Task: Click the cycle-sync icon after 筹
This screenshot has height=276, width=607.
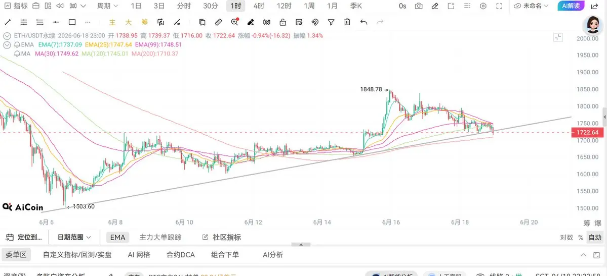Action: click(x=160, y=22)
